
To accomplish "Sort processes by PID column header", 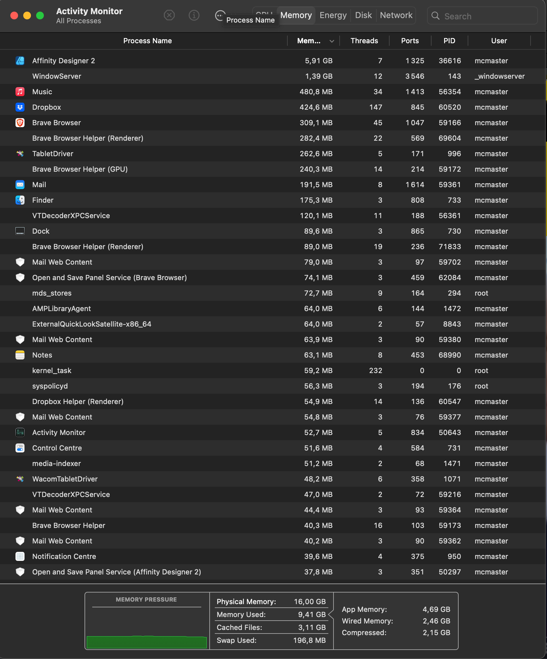I will point(449,41).
